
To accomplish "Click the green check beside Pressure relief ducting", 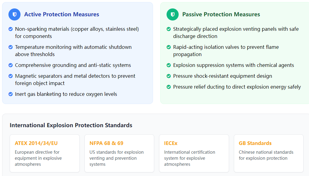I will [x=169, y=87].
